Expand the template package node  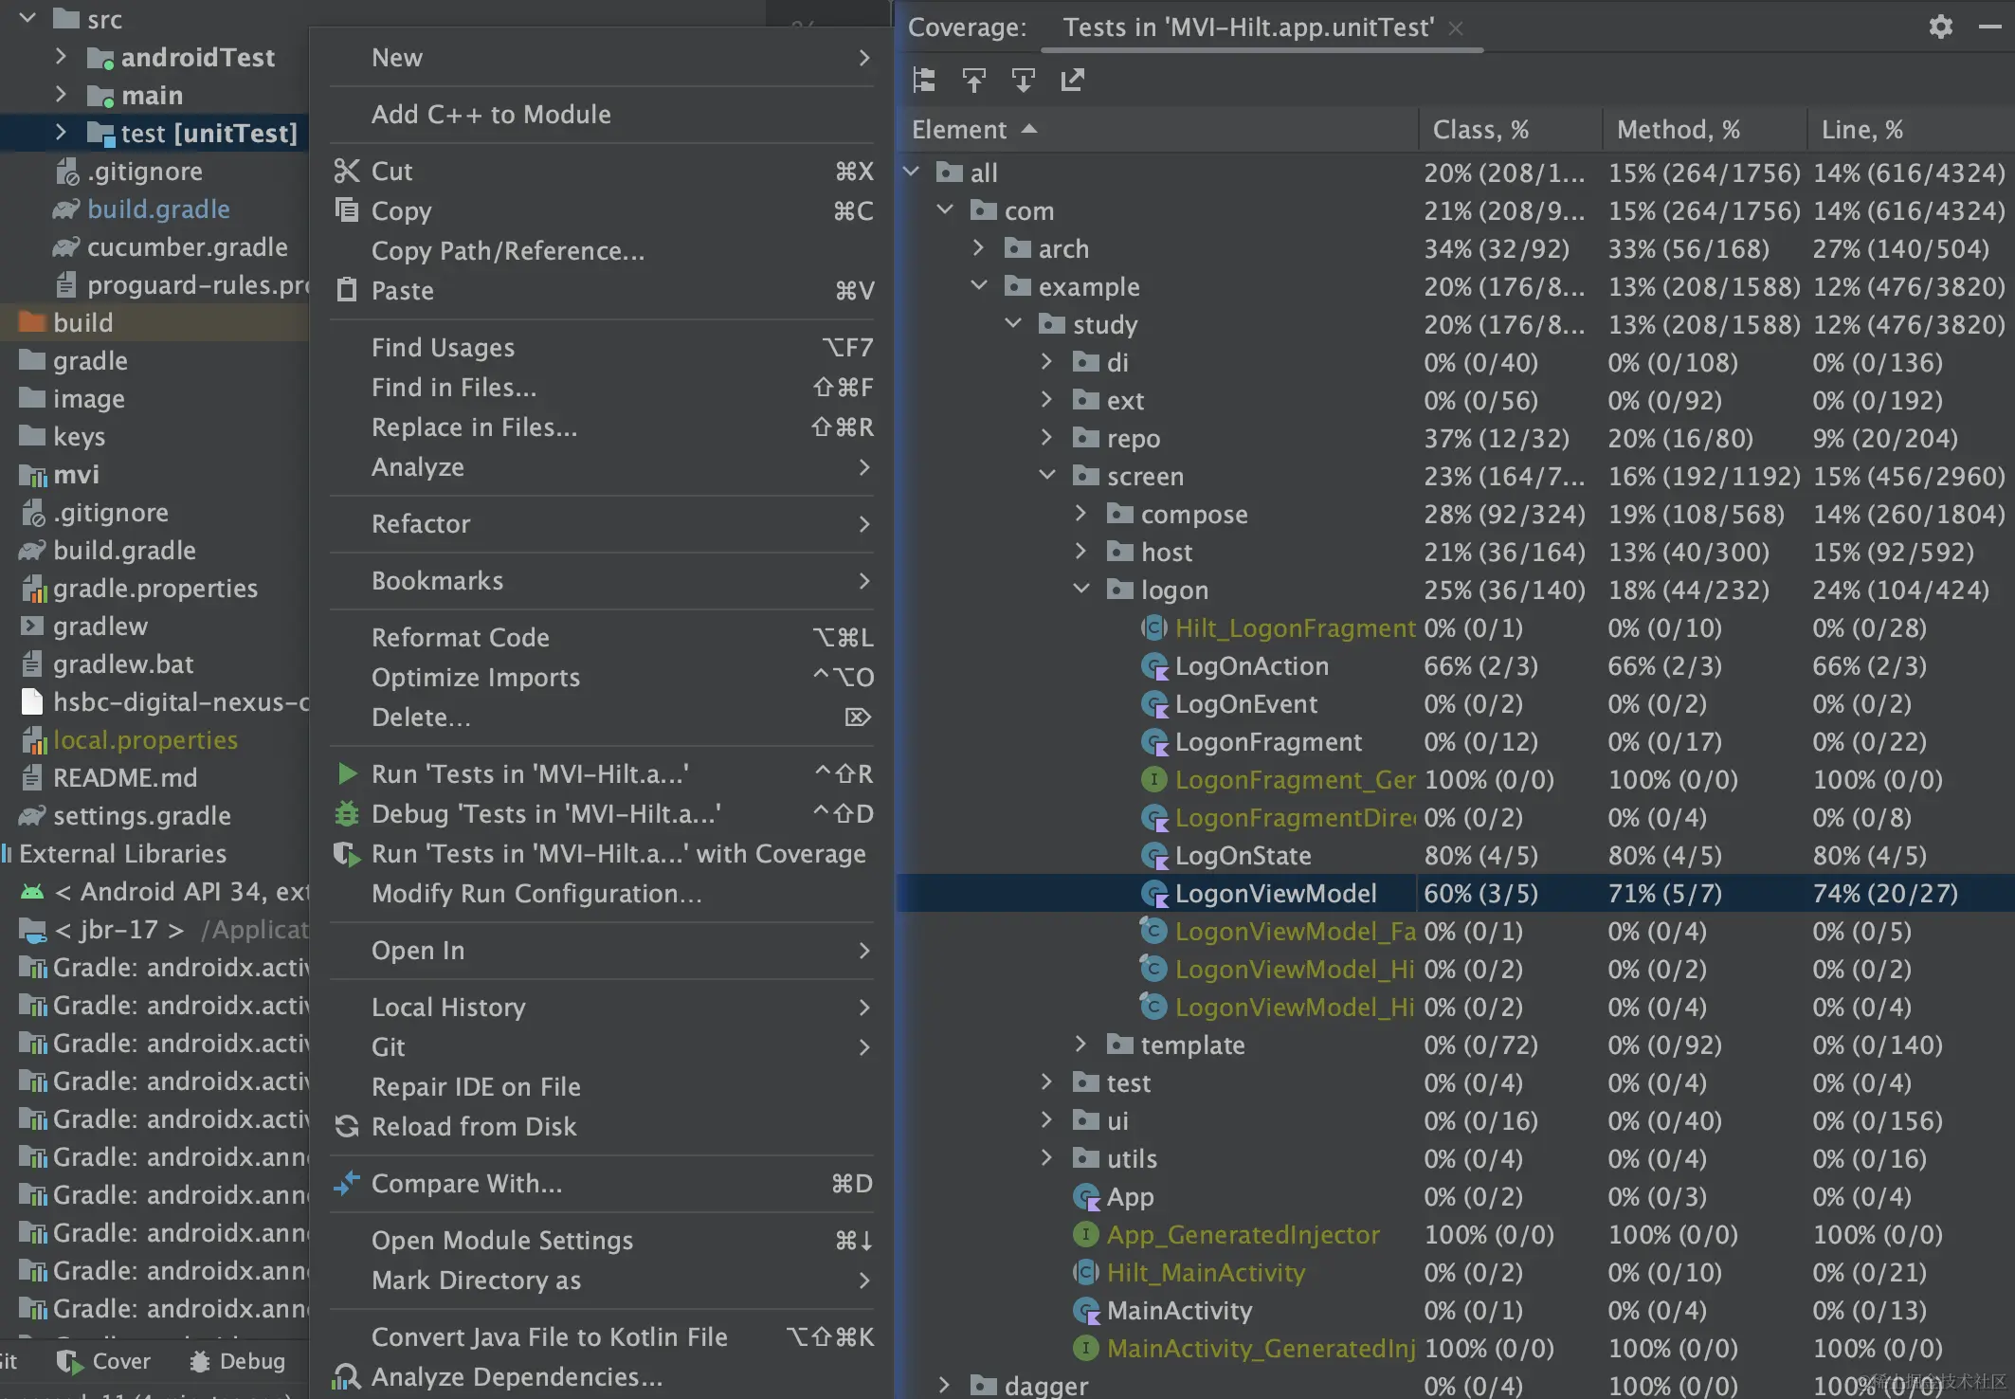1081,1045
